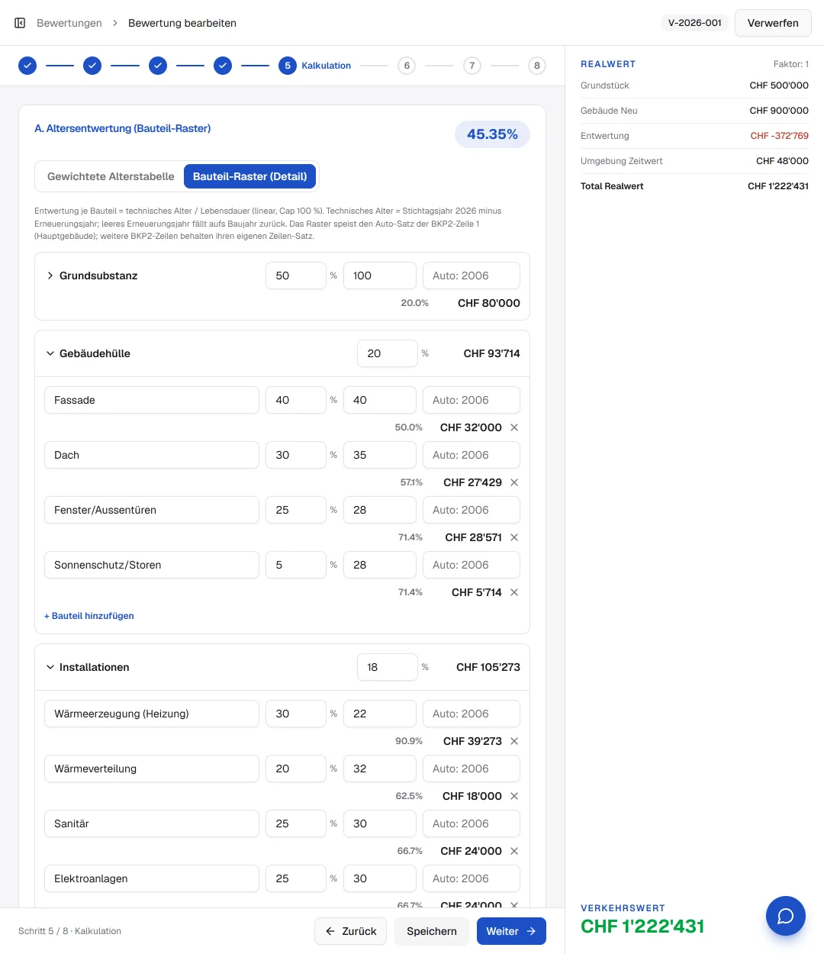Edit Wärmeverteilung lifespan field 32
Screen dimensions: 824x954
[380, 769]
